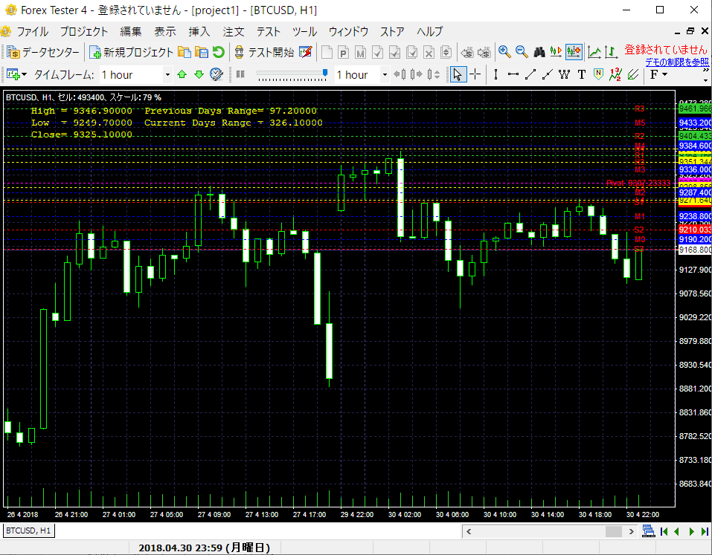Click the chart windows list icon
This screenshot has width=712, height=555.
(x=649, y=531)
